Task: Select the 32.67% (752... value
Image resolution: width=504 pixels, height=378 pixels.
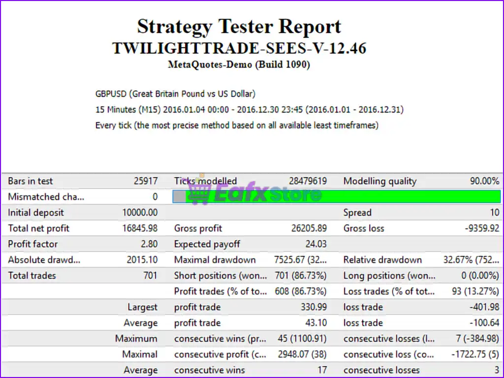Action: tap(471, 260)
